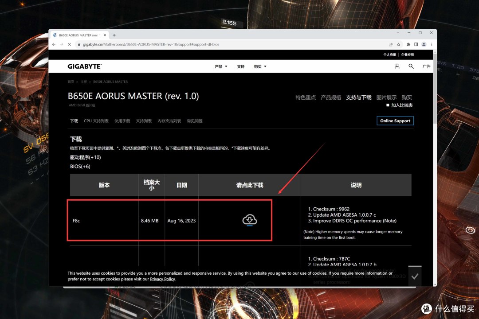Select the 支持与下载 tab
This screenshot has width=479, height=319.
359,97
